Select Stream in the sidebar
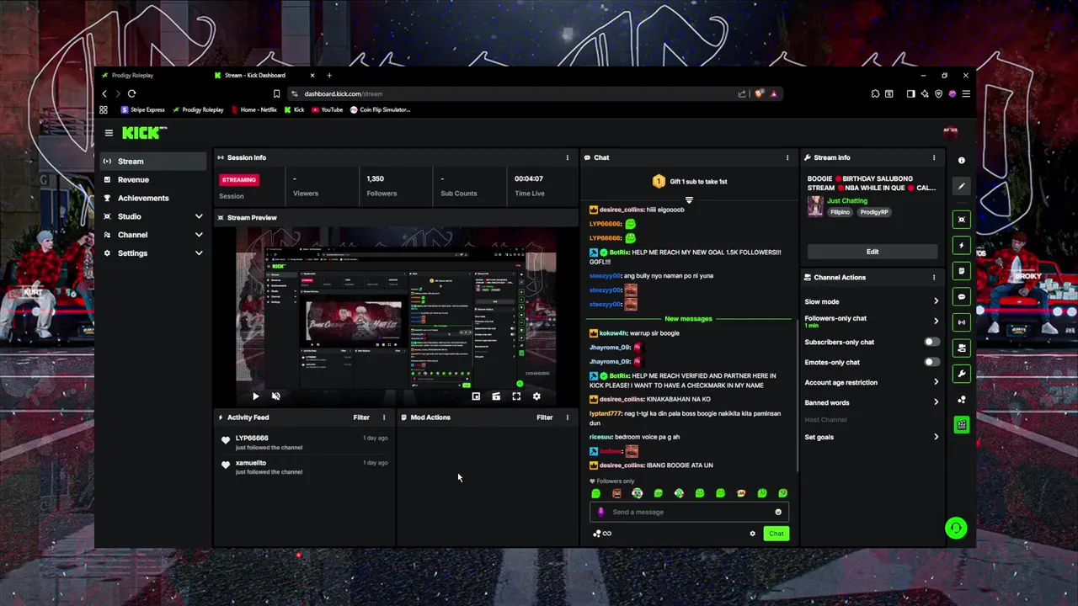This screenshot has height=606, width=1078. tap(152, 162)
